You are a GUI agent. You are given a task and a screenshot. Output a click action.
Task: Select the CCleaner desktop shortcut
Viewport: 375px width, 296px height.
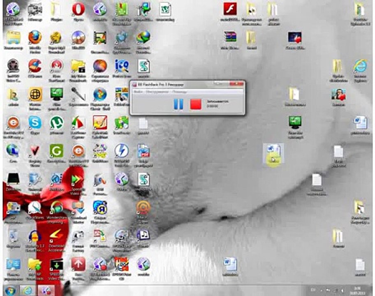(35, 66)
